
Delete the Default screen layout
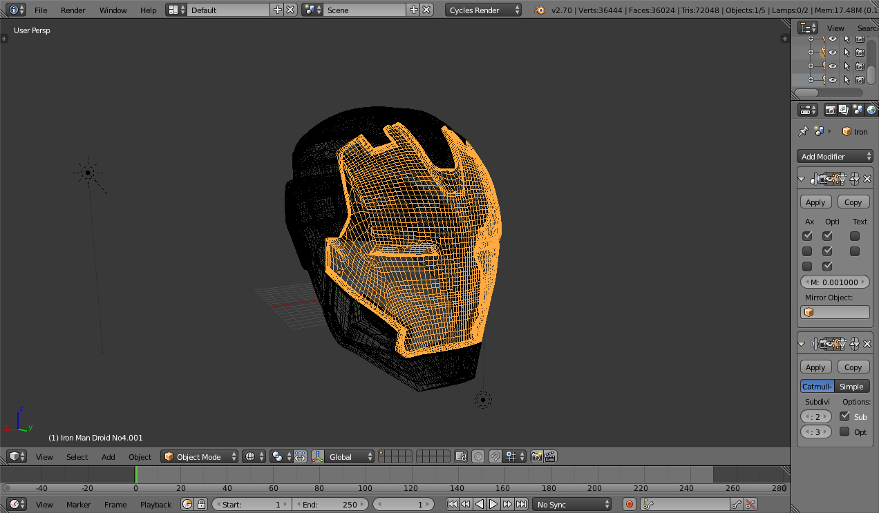click(290, 10)
